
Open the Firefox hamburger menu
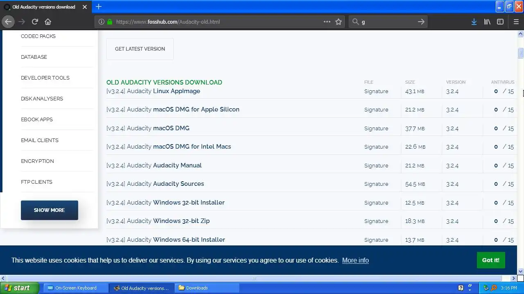[x=516, y=22]
